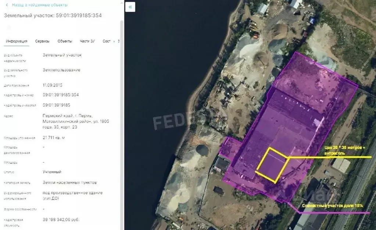Click the cadastral number value 59:01:3919185:354
376x230 pixels.
[61, 95]
